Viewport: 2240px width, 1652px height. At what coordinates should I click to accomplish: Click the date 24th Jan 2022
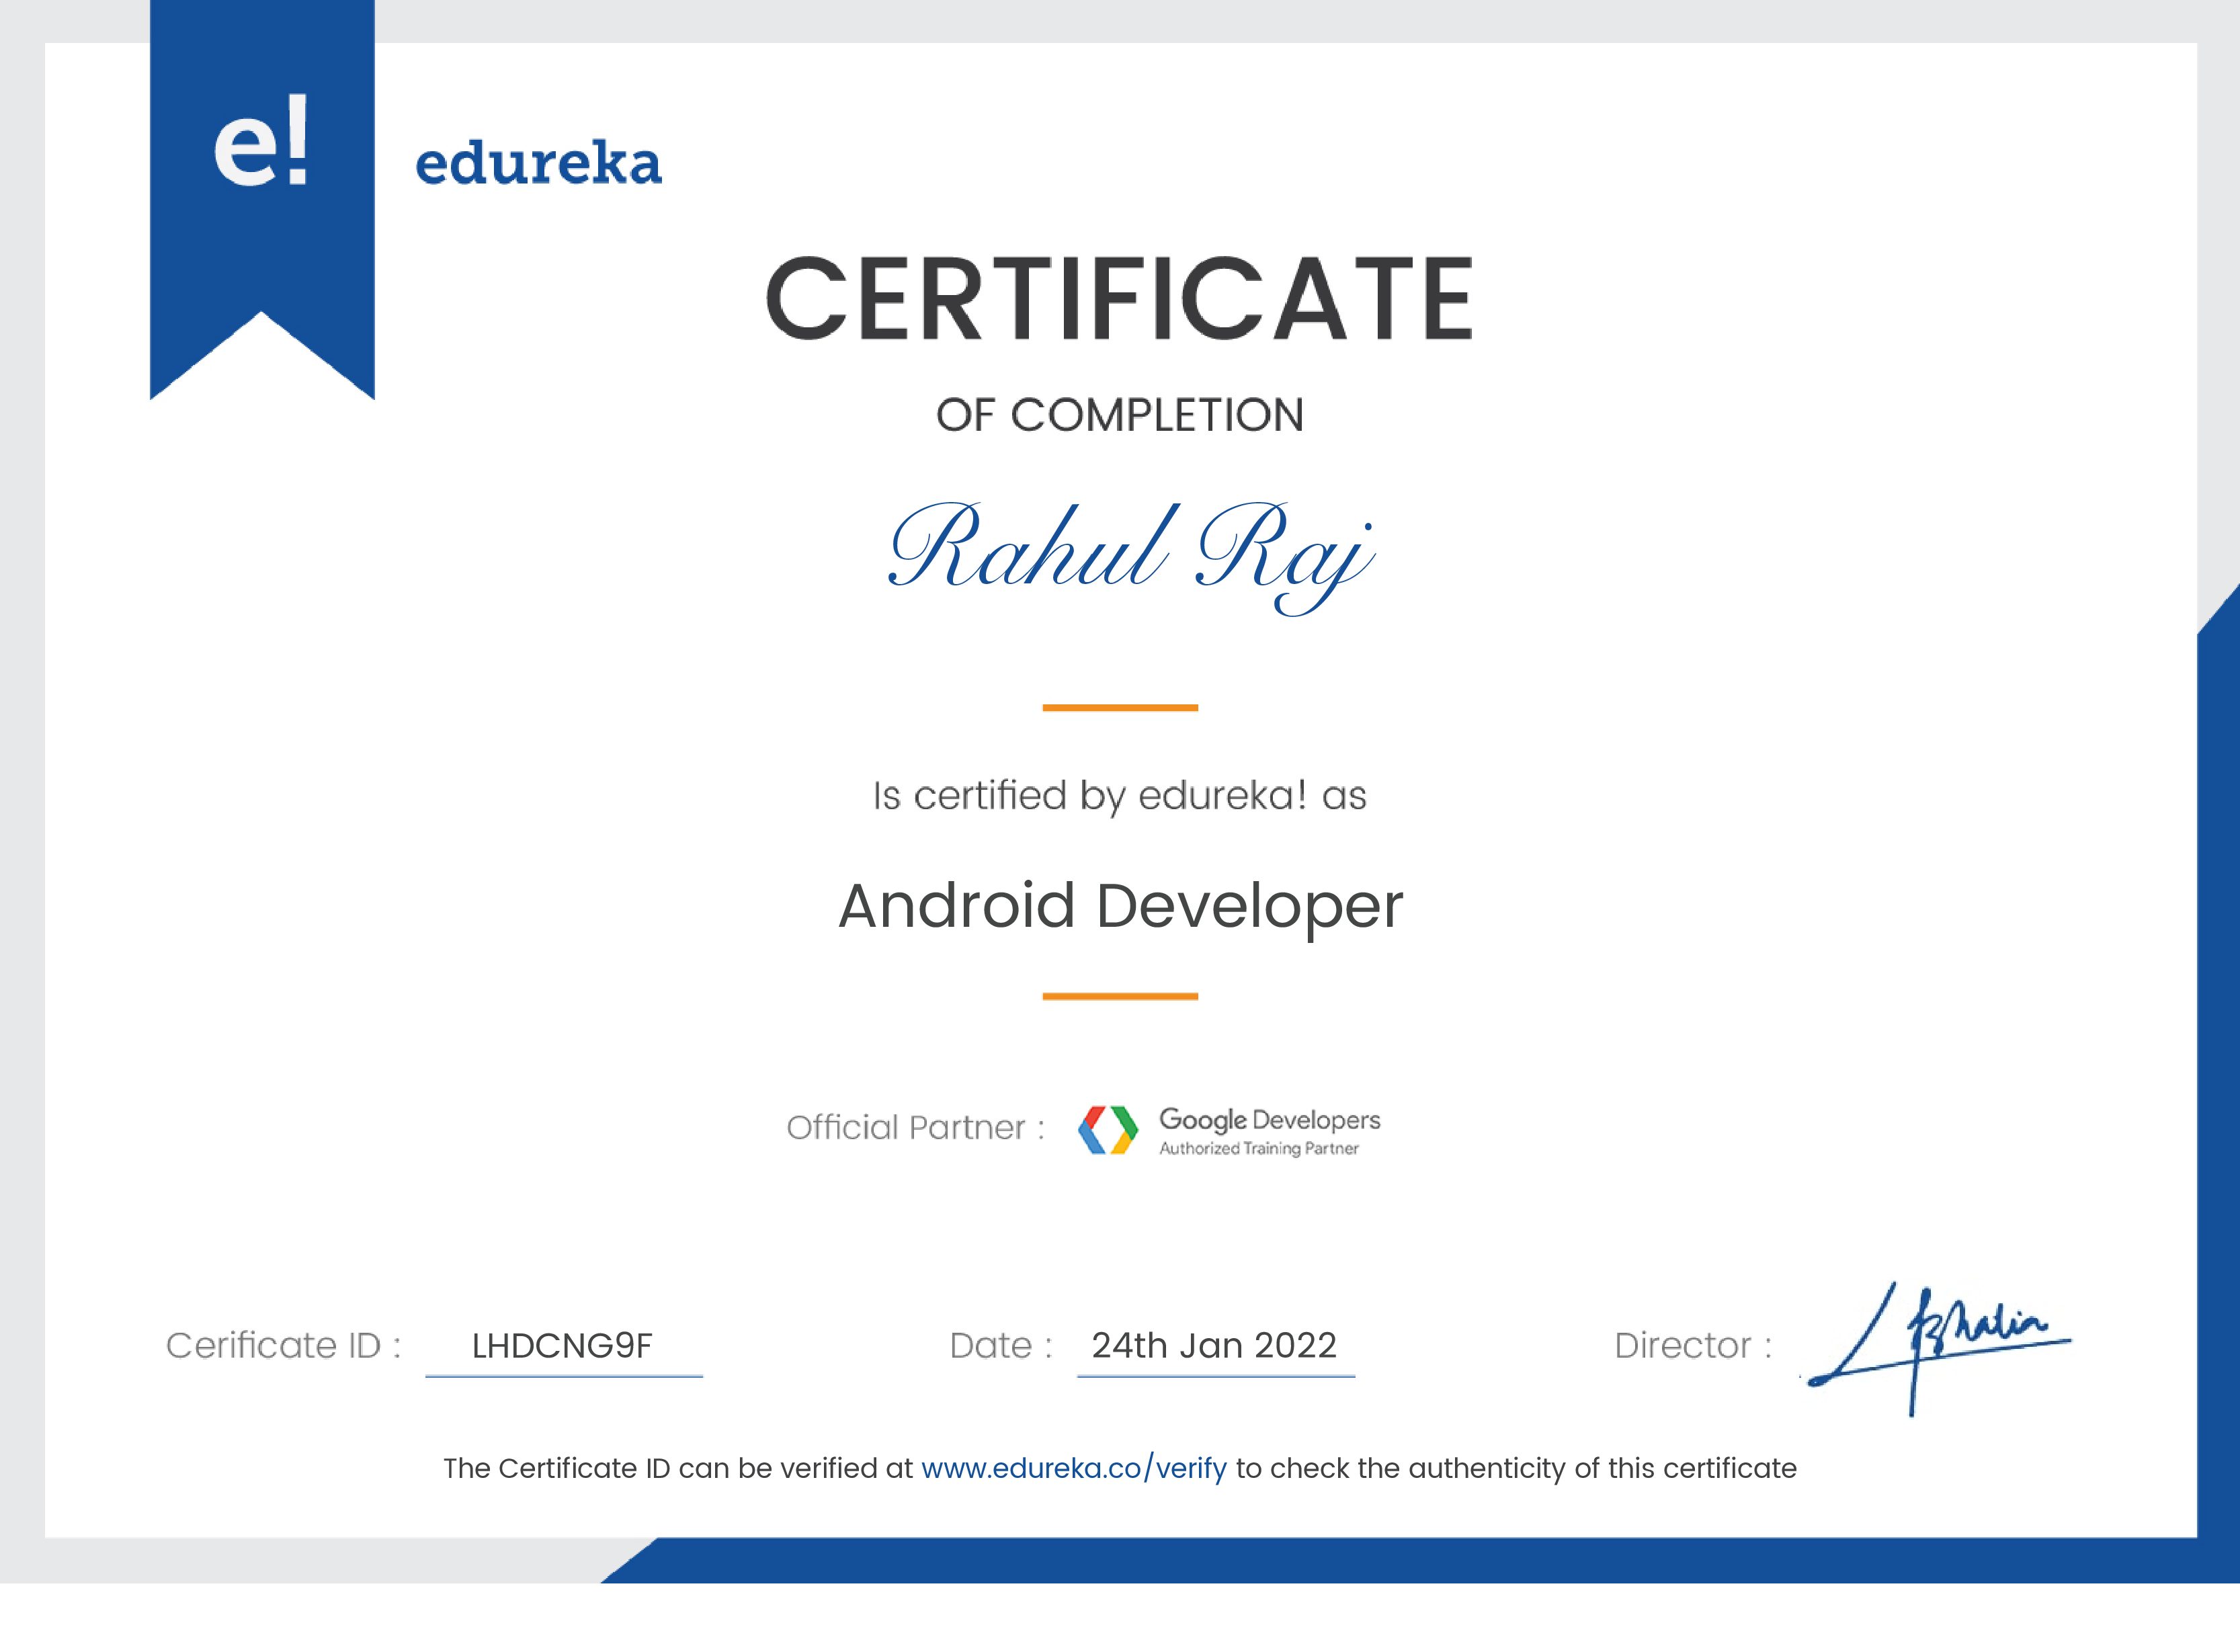(x=1214, y=1347)
